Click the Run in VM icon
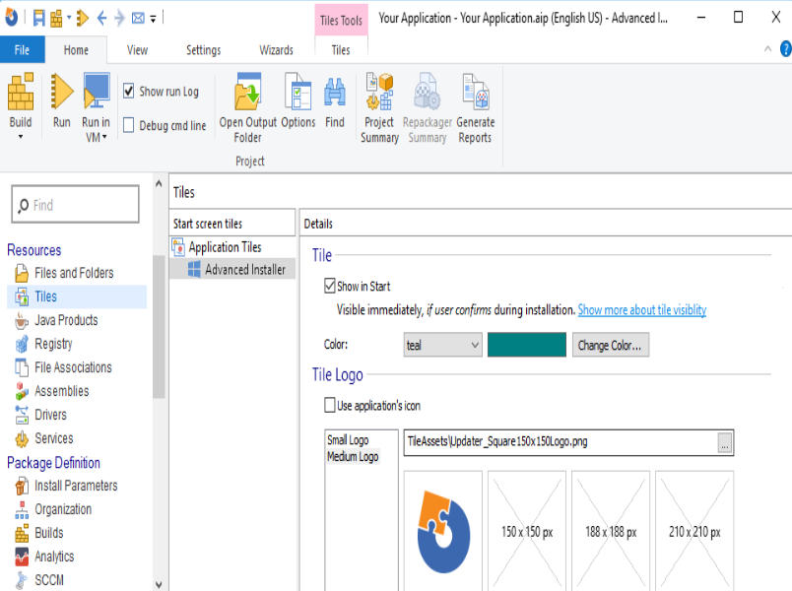The height and width of the screenshot is (591, 792). 96,93
